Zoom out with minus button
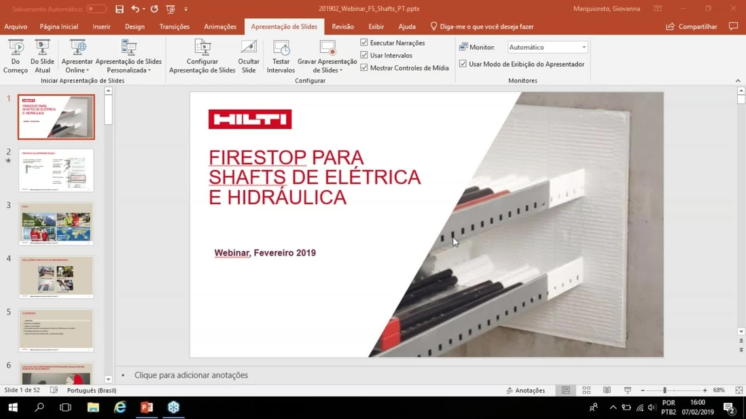 pyautogui.click(x=643, y=390)
